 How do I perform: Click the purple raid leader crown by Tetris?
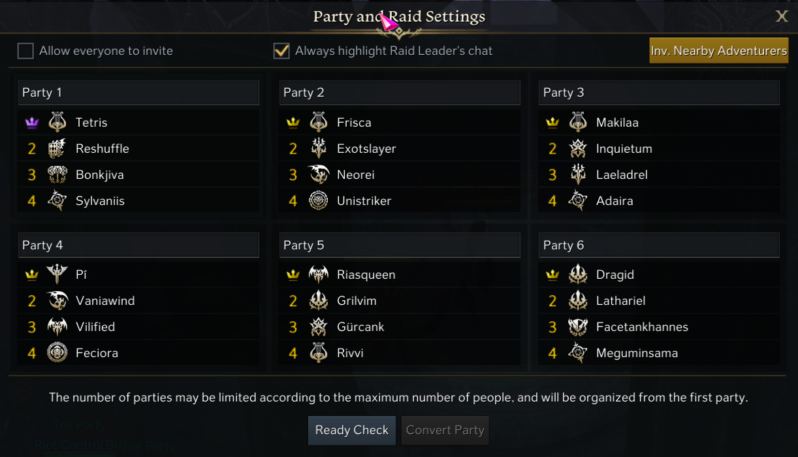click(x=31, y=123)
